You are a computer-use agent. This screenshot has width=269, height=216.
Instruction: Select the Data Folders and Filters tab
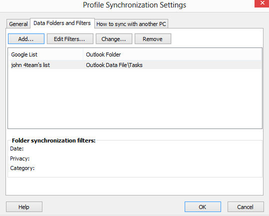click(x=62, y=23)
